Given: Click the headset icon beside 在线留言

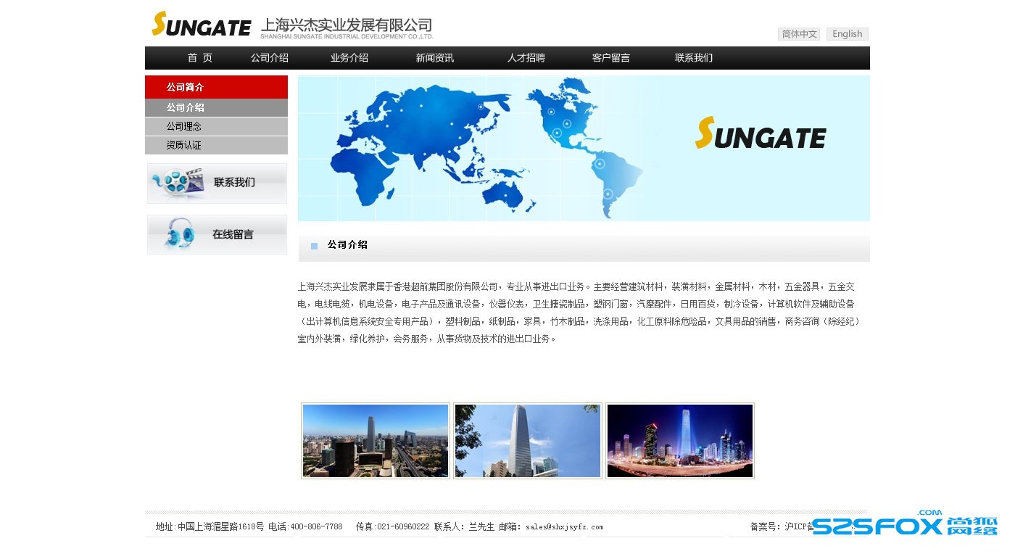Looking at the screenshot, I should coord(178,234).
